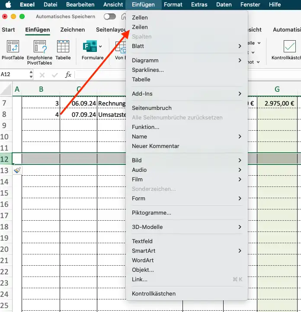Insert a Tabelle from the ribbon
The width and height of the screenshot is (301, 312).
63,46
